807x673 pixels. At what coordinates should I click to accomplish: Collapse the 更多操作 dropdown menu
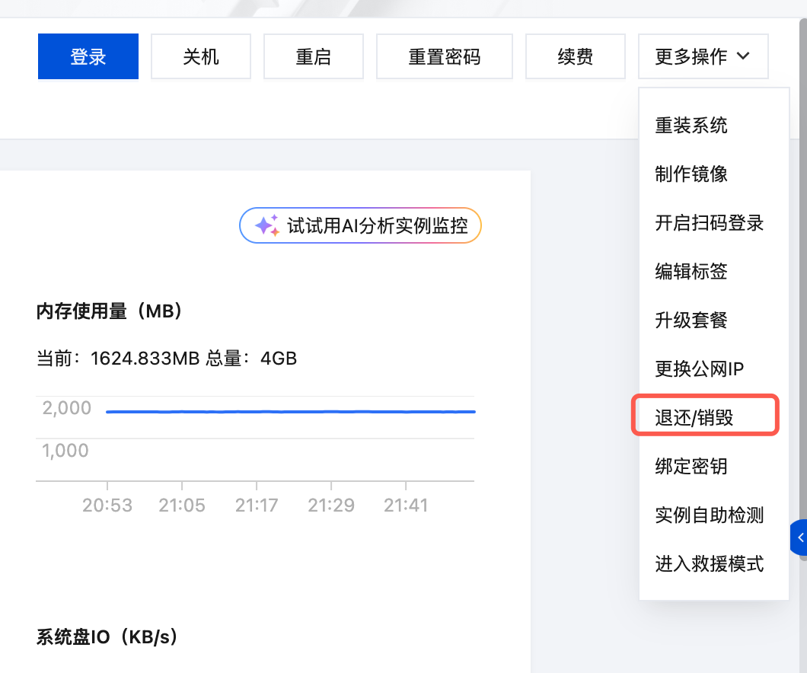click(691, 56)
